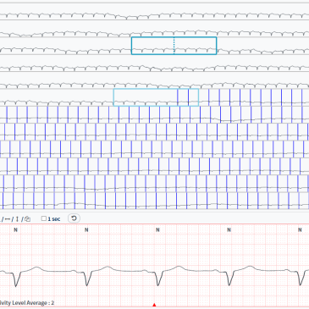Click the first ECG overview row

point(154,12)
